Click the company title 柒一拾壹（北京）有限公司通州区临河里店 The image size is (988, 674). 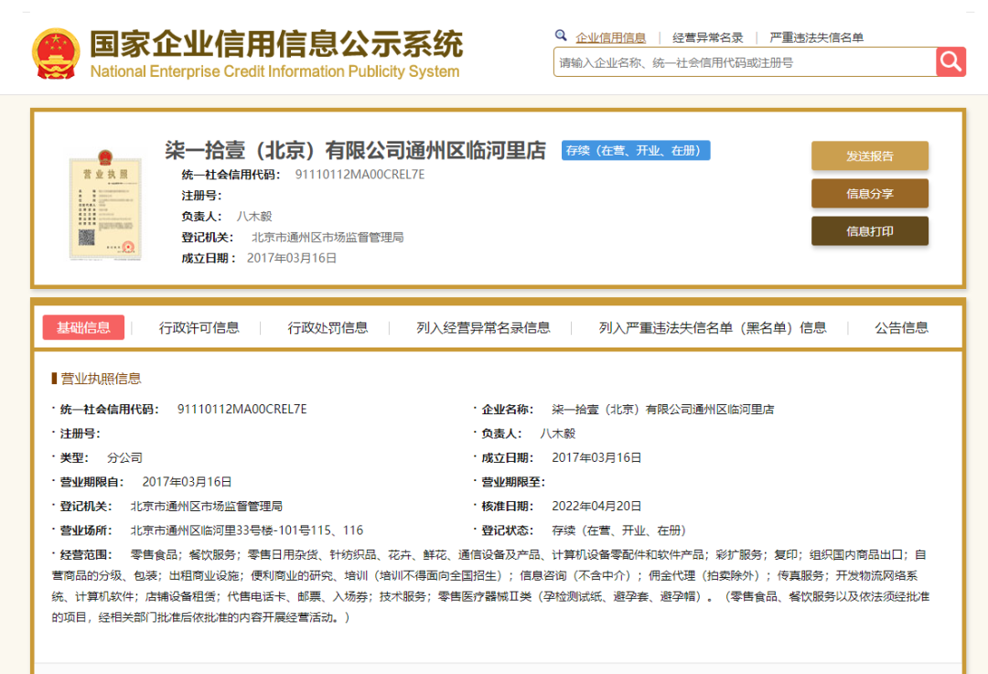tap(355, 151)
